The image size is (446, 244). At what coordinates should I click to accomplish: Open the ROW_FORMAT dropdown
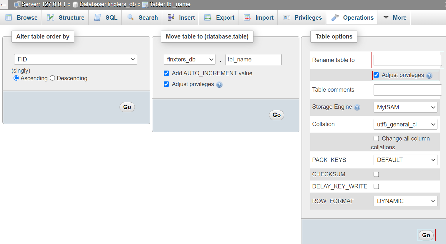[x=405, y=201]
